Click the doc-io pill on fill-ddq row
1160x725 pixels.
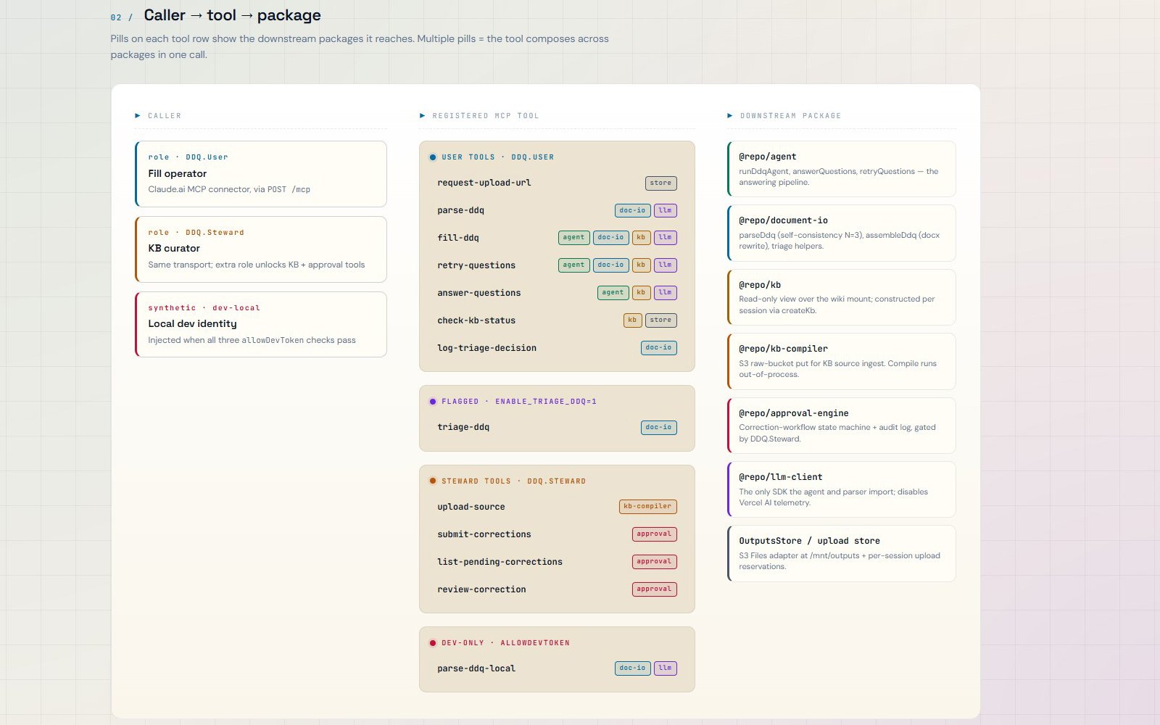[x=610, y=238]
